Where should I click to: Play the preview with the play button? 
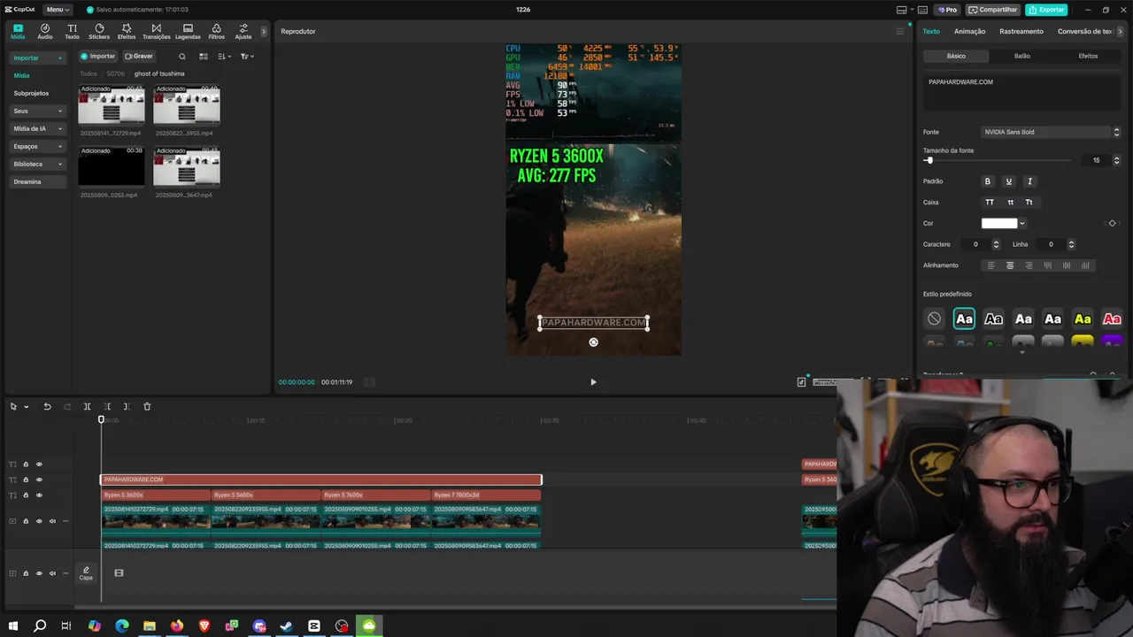point(593,382)
